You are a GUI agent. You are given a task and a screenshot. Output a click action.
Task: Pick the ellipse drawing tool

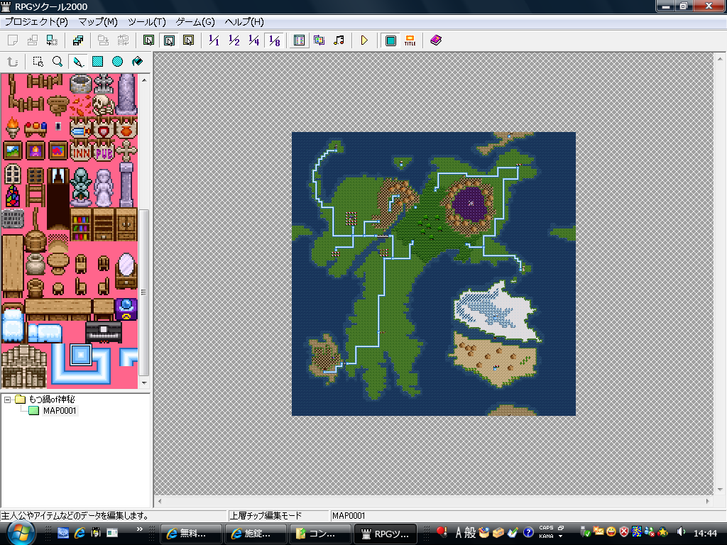(x=117, y=62)
